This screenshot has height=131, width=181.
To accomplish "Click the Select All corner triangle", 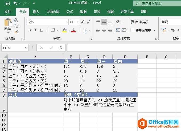I will click(5, 57).
